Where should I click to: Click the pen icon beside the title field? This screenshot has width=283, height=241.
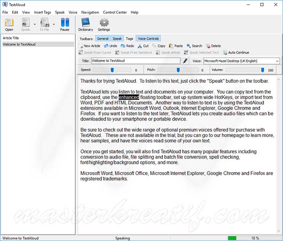pos(185,60)
